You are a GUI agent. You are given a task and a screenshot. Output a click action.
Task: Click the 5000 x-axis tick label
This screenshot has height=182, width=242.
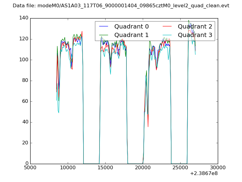[x=30, y=168]
